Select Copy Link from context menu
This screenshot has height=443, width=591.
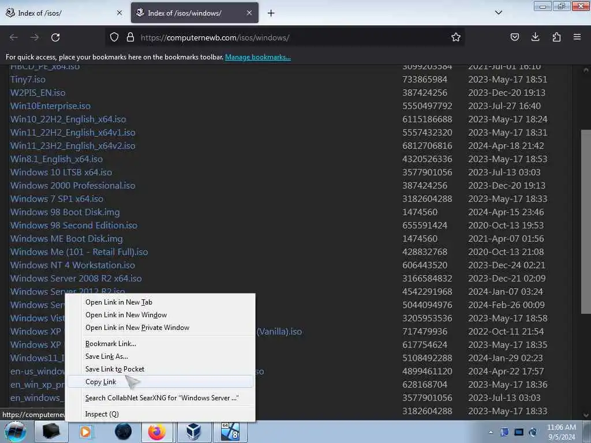click(160, 382)
